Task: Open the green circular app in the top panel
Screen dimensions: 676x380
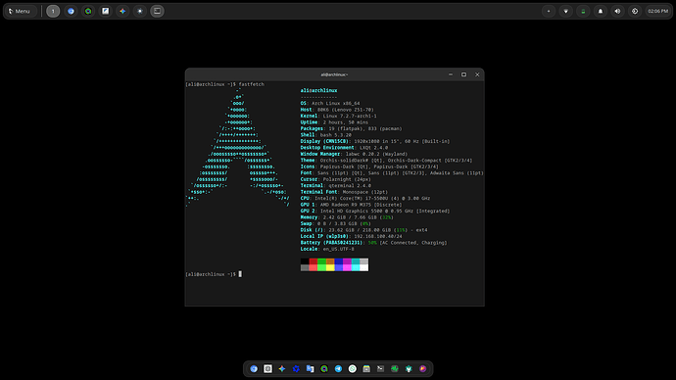Action: pyautogui.click(x=88, y=11)
